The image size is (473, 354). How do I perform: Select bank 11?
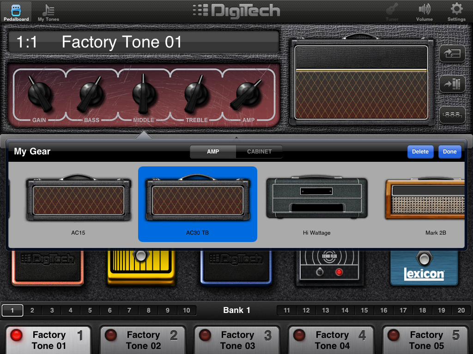pos(286,310)
